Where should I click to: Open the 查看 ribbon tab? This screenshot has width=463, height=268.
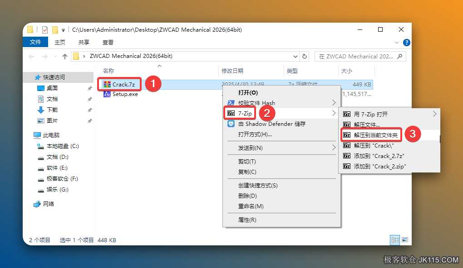click(108, 43)
